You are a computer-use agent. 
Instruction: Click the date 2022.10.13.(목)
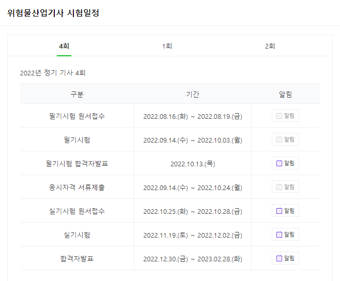[193, 164]
